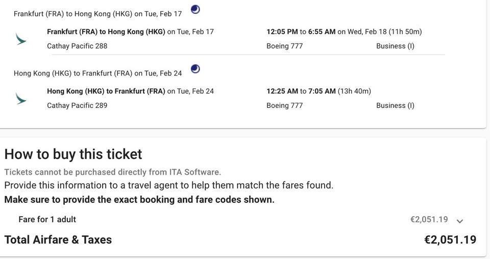Click Cathay Pacific logo beside flight 289

click(x=21, y=99)
